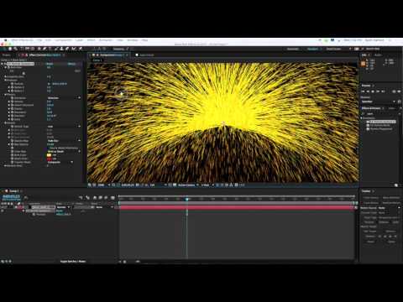Open Death Color red swatch
Screen dimensions: 403x302
[x=50, y=159]
